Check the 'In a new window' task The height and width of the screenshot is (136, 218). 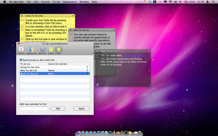(x=22, y=26)
